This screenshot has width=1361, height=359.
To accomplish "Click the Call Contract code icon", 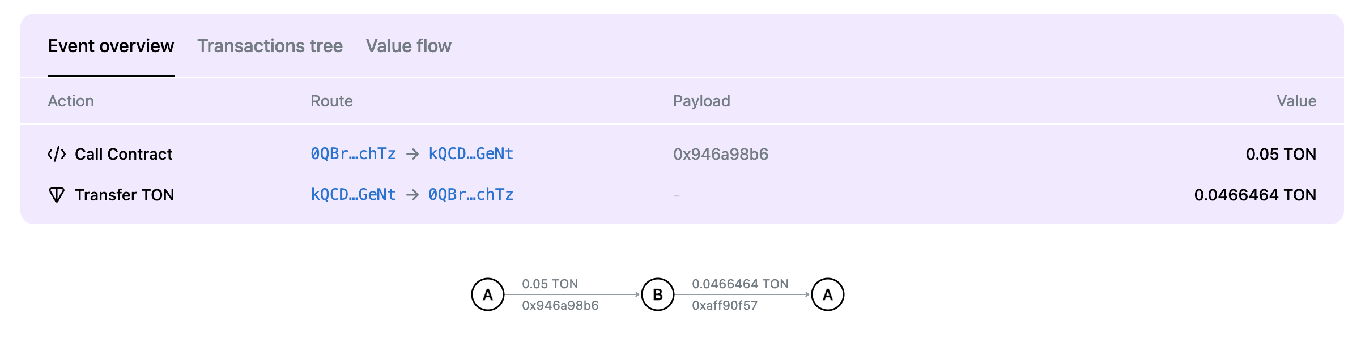I will (x=57, y=154).
